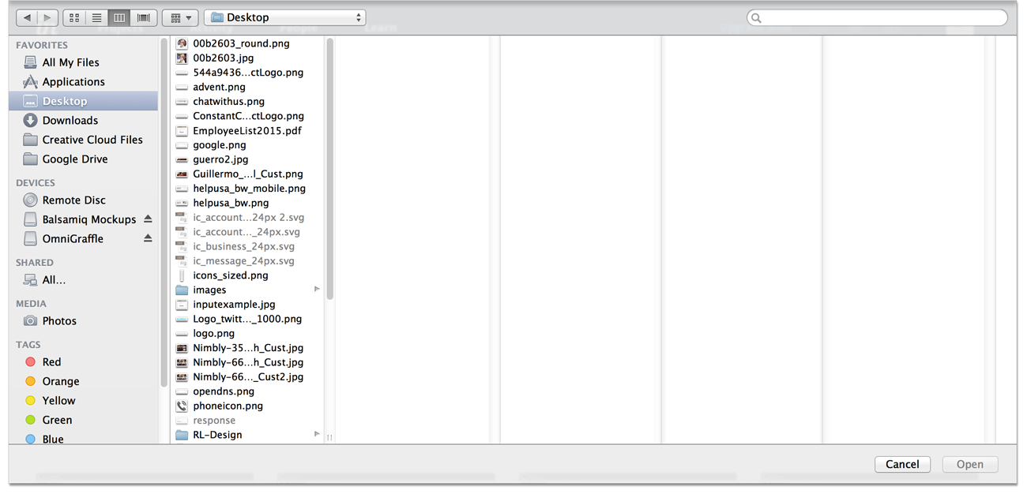Click the forward navigation arrow
This screenshot has height=494, width=1027.
[x=47, y=17]
